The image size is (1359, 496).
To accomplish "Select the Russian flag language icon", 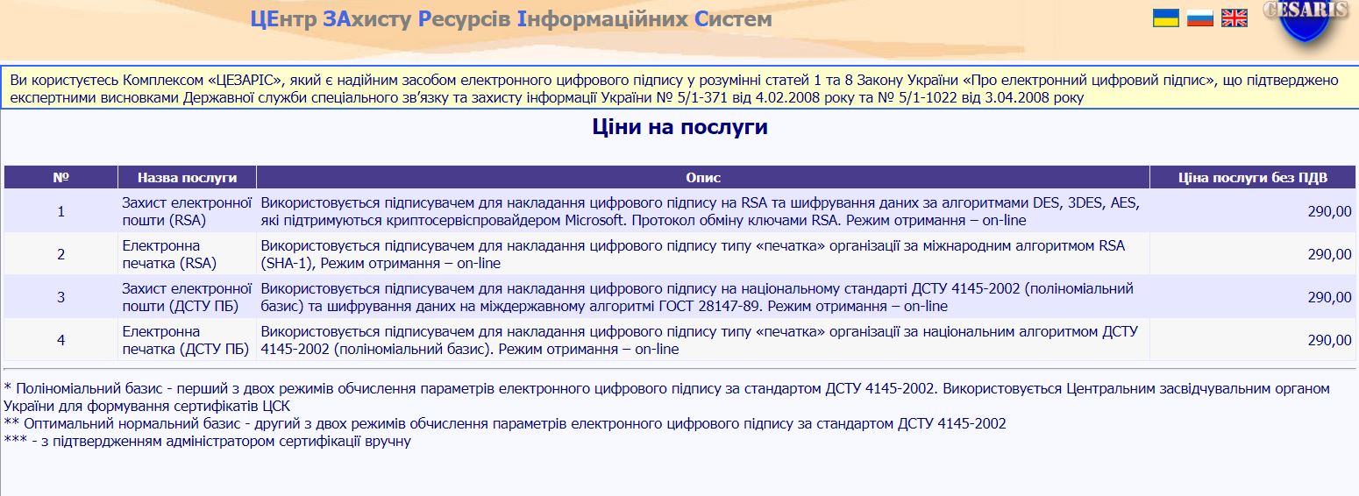I will tap(1199, 18).
